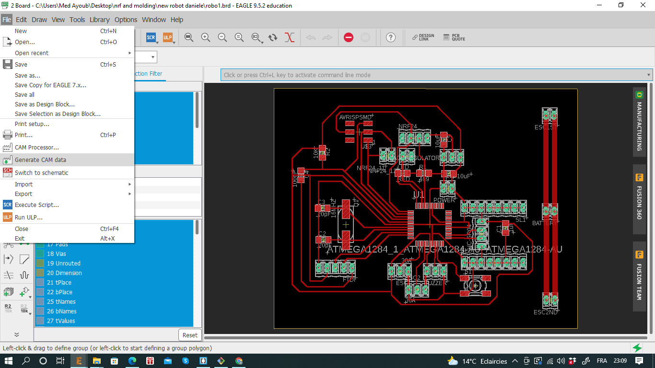Toggle visibility of layer 21 tPlace
Image resolution: width=655 pixels, height=368 pixels.
pos(40,282)
